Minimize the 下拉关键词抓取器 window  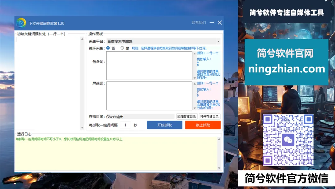212,22
